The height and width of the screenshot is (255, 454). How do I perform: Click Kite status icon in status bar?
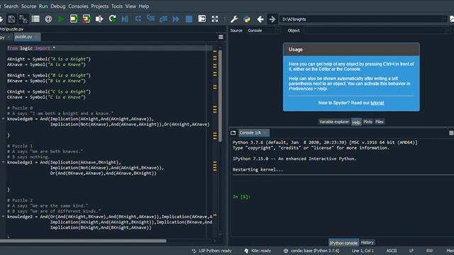246,251
